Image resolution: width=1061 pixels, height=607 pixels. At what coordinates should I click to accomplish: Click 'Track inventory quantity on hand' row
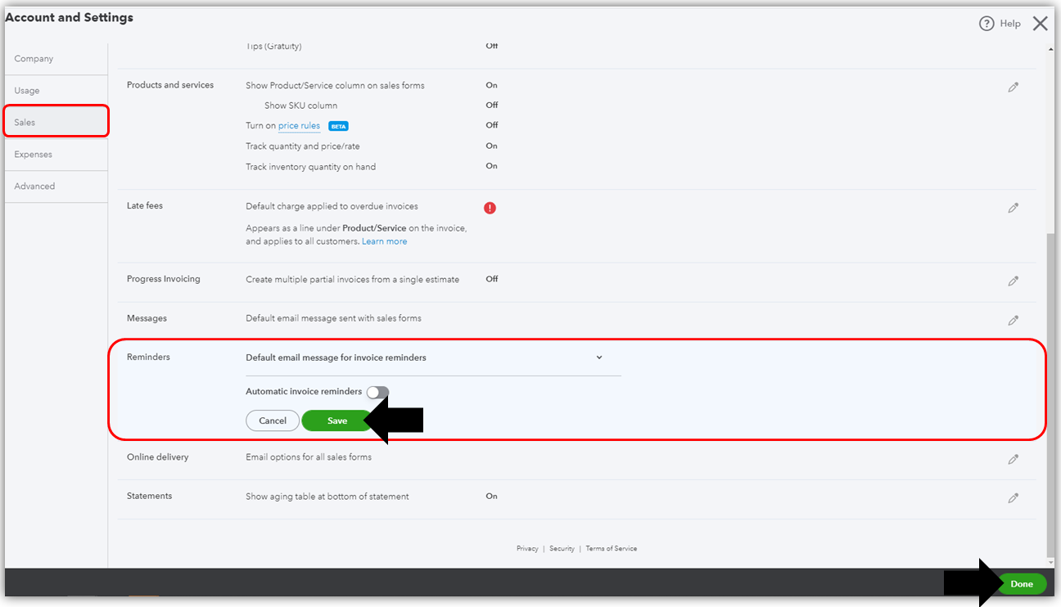coord(310,167)
